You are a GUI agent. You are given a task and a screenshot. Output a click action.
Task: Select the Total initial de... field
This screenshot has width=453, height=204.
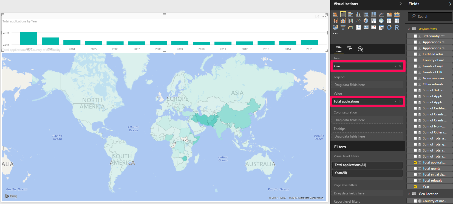(x=429, y=174)
